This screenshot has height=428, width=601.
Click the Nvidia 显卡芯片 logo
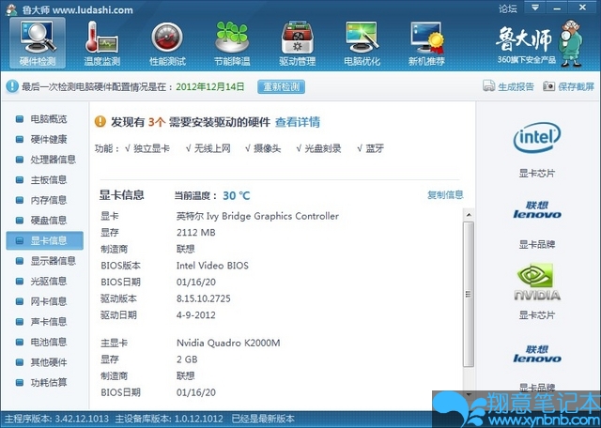pos(536,282)
